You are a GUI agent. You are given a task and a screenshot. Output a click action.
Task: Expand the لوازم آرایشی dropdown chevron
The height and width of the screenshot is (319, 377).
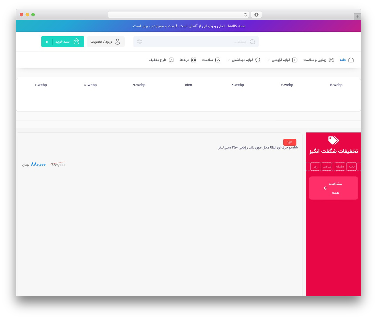pyautogui.click(x=268, y=60)
